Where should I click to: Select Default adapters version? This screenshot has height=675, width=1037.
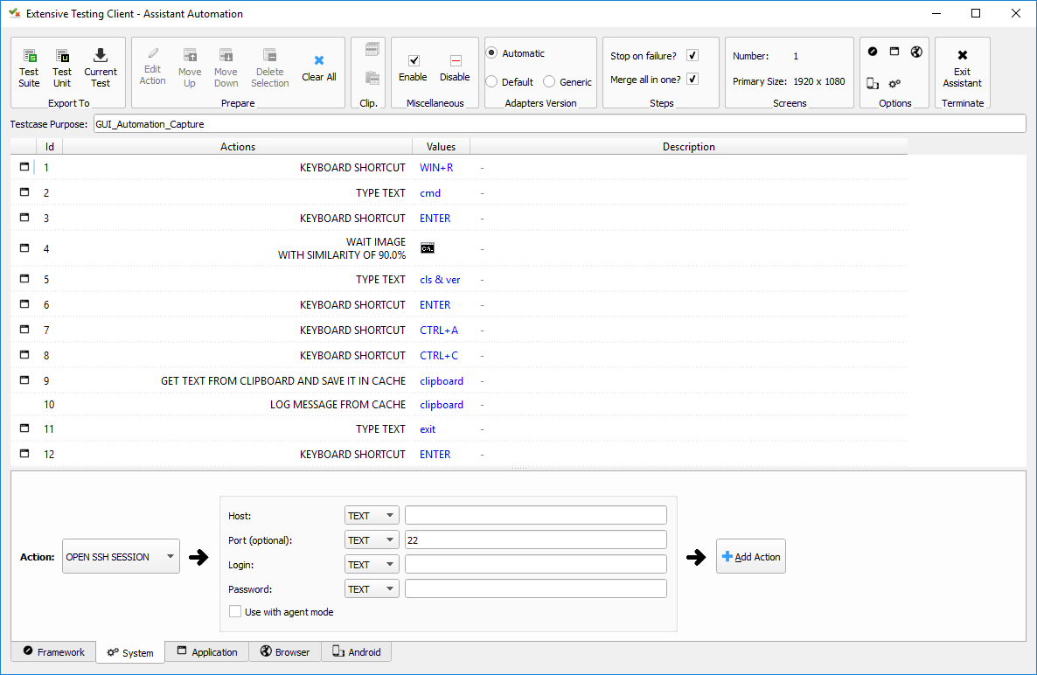[x=492, y=82]
